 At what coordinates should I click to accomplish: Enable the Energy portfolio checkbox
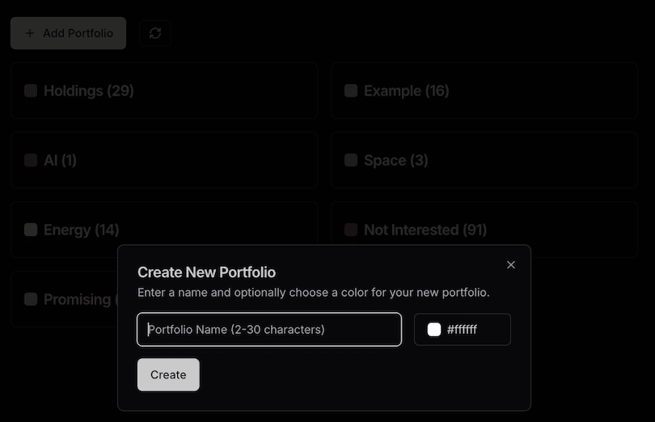31,230
